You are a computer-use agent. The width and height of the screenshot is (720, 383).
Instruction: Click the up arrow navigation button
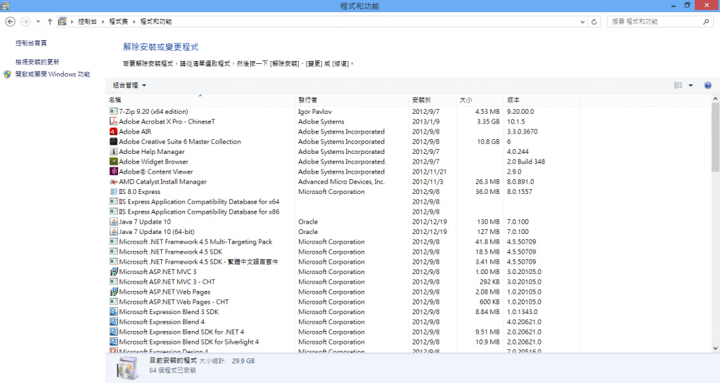click(50, 22)
